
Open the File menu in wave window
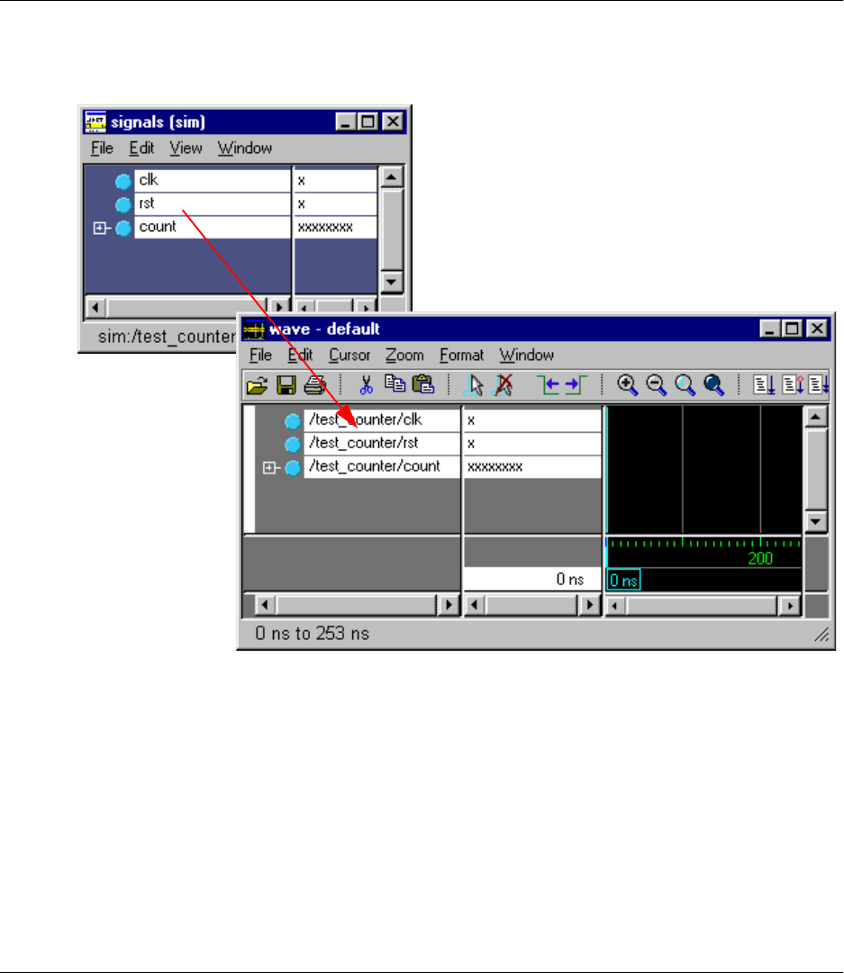click(261, 356)
